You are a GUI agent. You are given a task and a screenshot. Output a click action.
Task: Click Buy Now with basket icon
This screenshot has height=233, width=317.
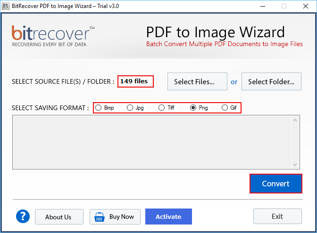pyautogui.click(x=115, y=217)
